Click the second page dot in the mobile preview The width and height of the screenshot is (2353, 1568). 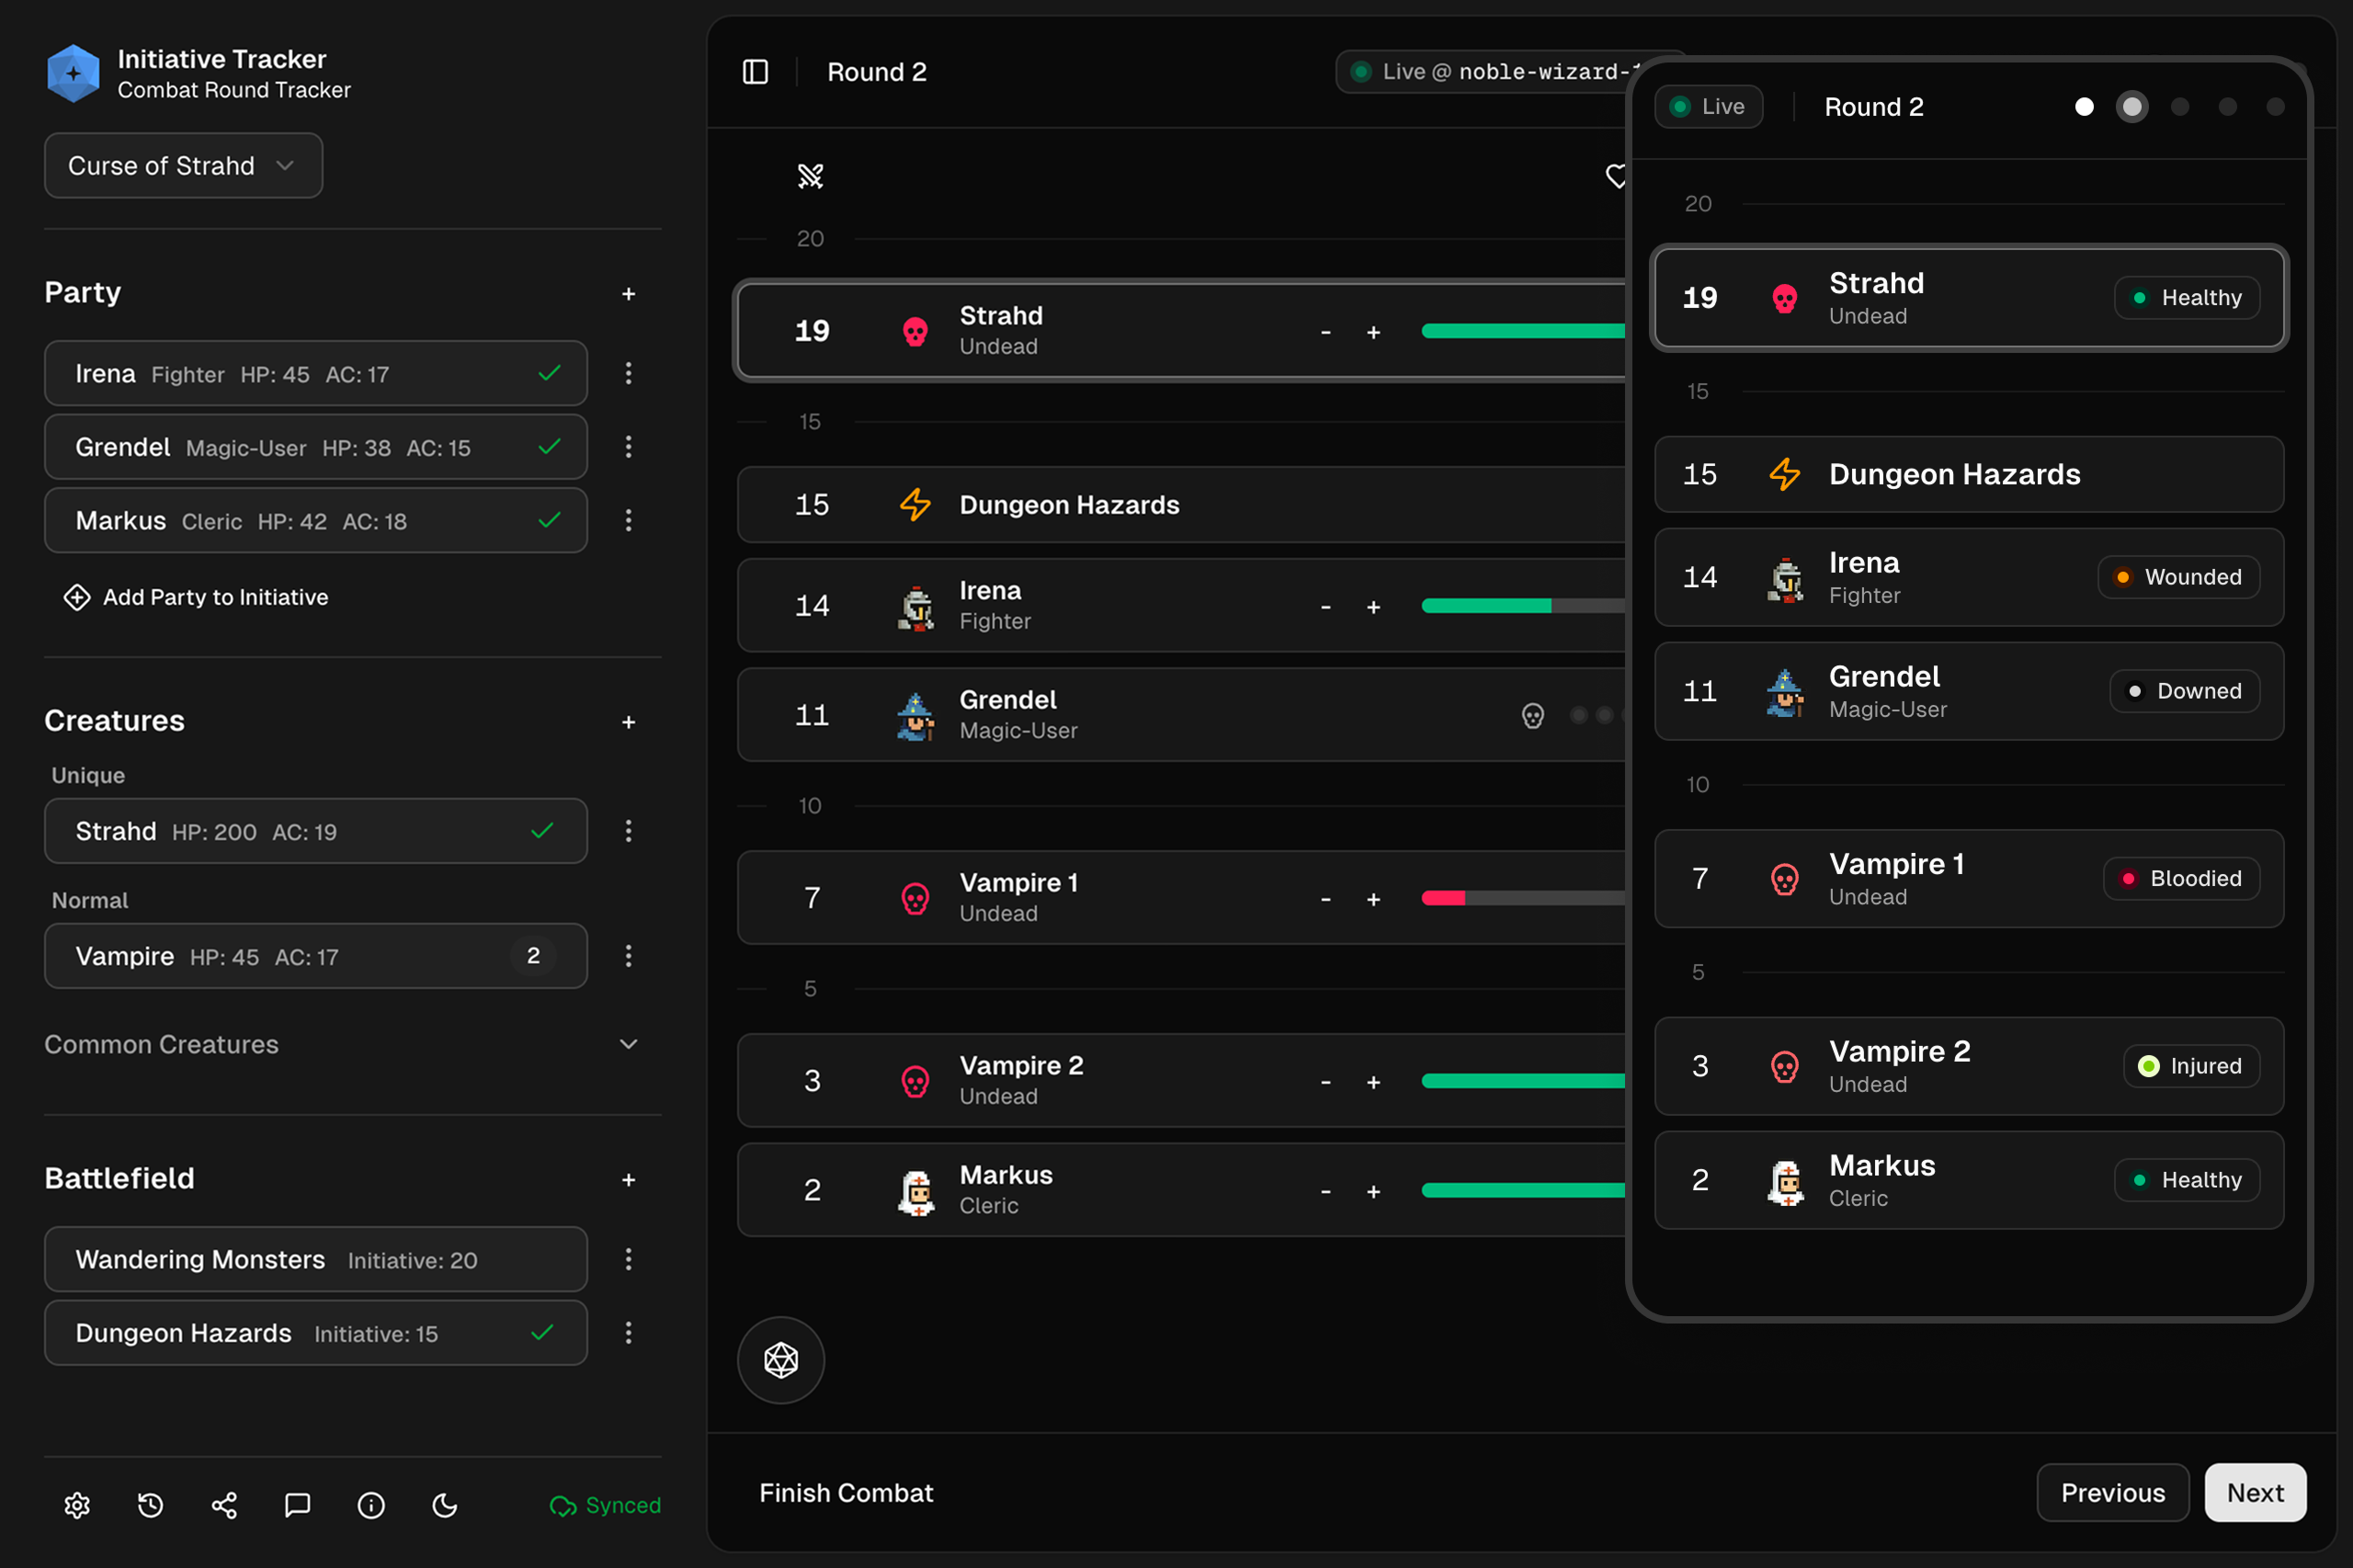pos(2131,106)
